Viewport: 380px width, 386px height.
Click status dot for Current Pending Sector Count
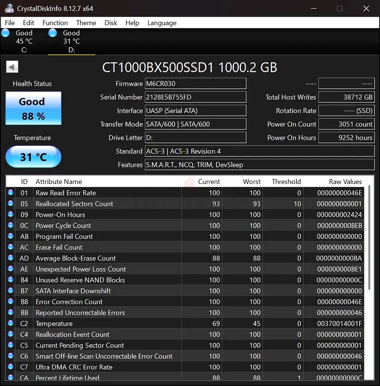pyautogui.click(x=10, y=345)
